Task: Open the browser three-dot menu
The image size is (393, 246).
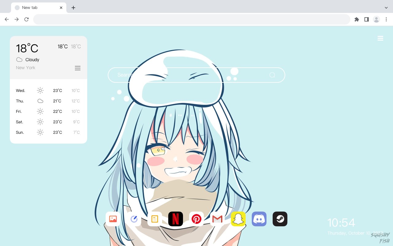Action: [x=386, y=19]
